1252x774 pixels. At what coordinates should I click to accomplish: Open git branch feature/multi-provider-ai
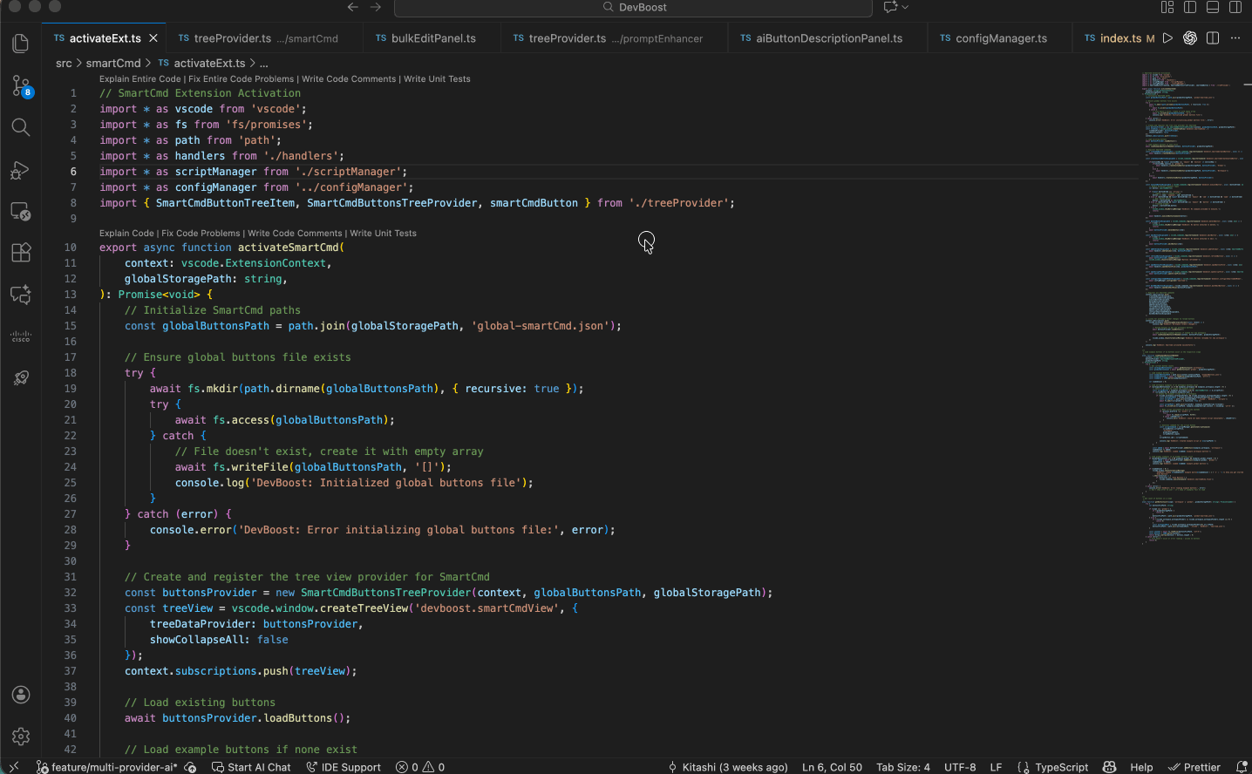[x=106, y=767]
